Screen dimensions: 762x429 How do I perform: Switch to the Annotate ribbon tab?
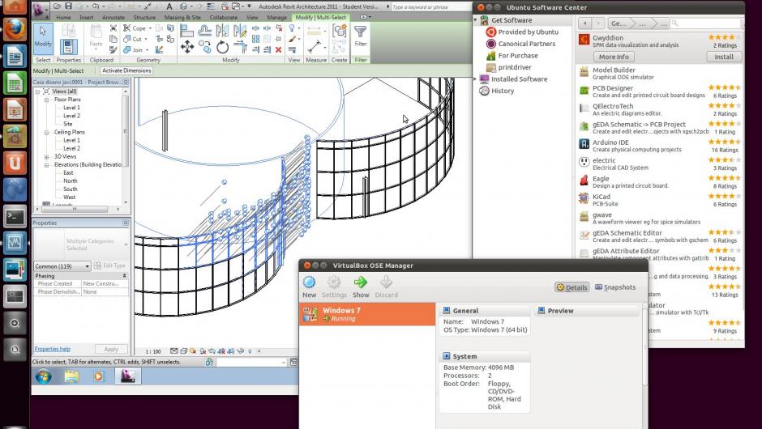coord(113,17)
